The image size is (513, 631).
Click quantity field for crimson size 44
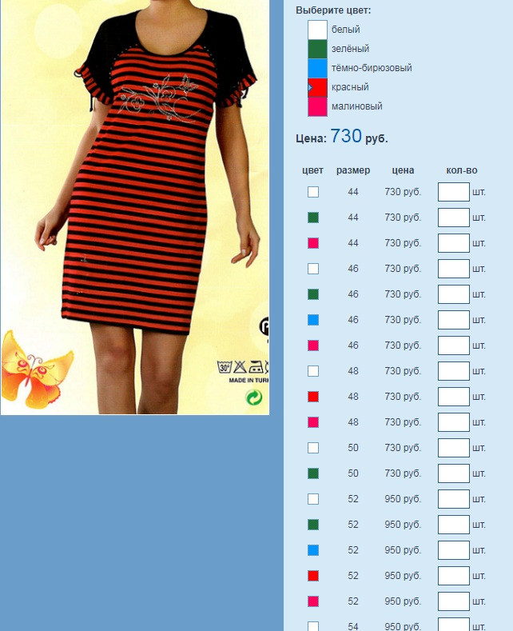(454, 243)
